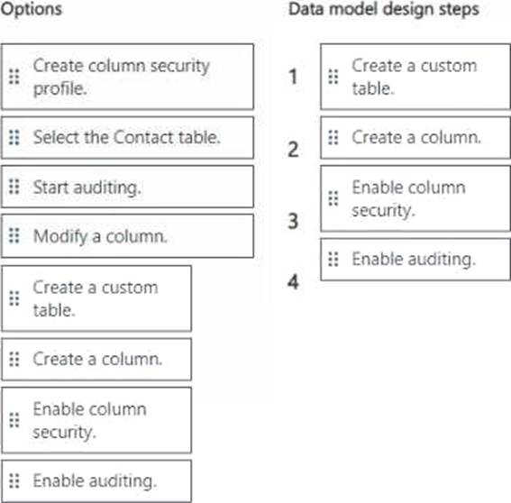
Task: Select the Contact table option box
Action: click(x=127, y=138)
